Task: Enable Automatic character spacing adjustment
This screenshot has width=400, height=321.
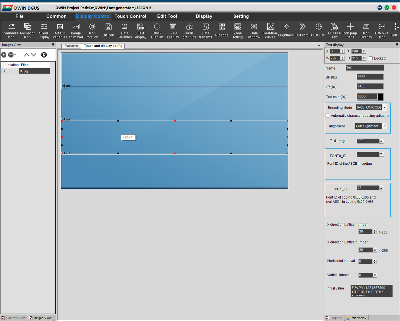Action: point(327,116)
